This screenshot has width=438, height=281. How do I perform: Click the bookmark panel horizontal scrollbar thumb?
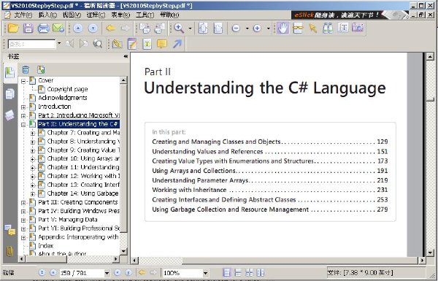(x=46, y=260)
